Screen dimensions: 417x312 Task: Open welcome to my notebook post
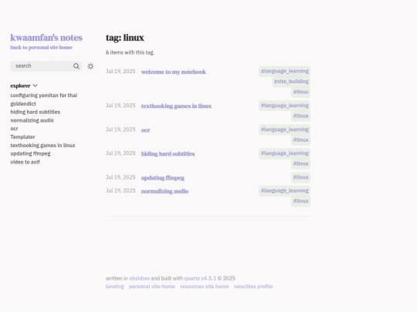pos(174,72)
